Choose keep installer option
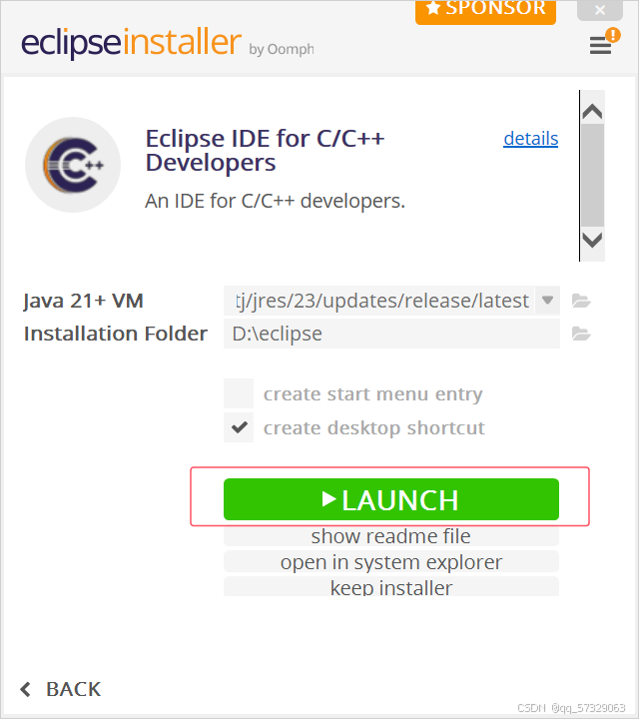 tap(391, 587)
